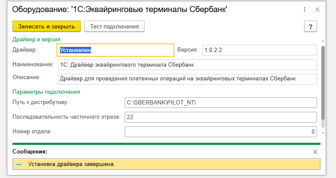Click the Параметры подключения section header
The image size is (336, 178).
click(x=46, y=92)
